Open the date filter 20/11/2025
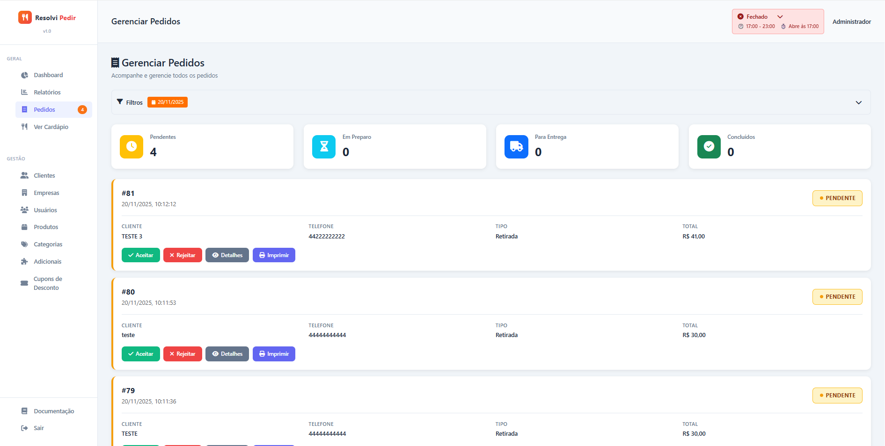This screenshot has height=446, width=885. click(x=167, y=102)
